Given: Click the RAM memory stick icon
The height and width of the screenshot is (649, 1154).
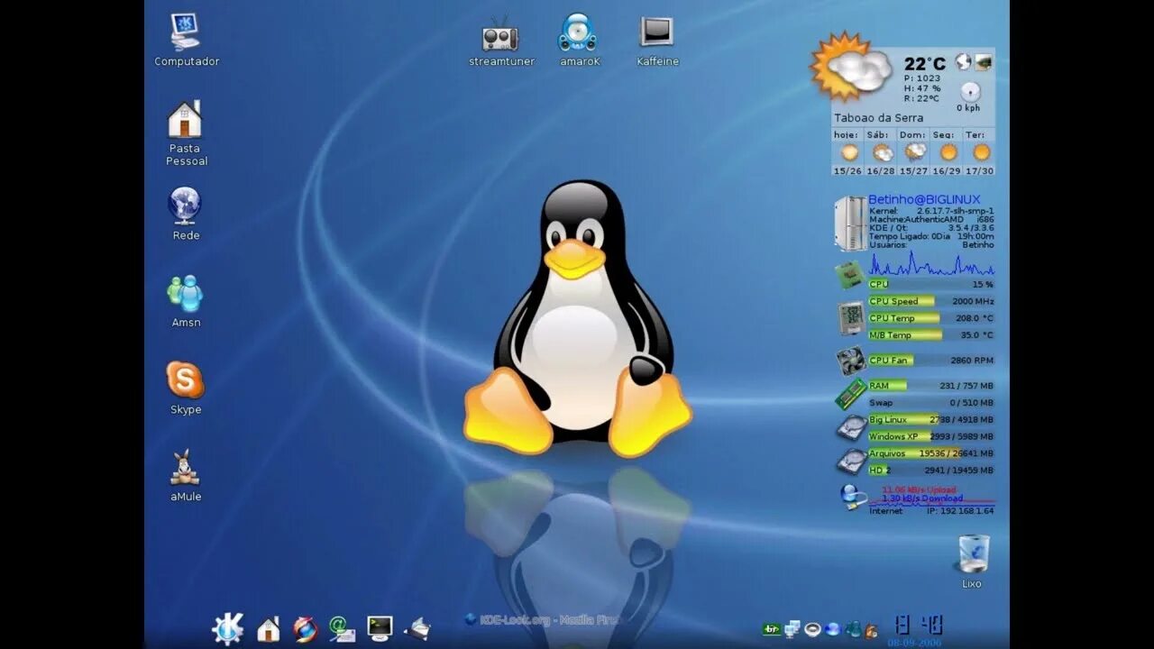Looking at the screenshot, I should [x=850, y=394].
